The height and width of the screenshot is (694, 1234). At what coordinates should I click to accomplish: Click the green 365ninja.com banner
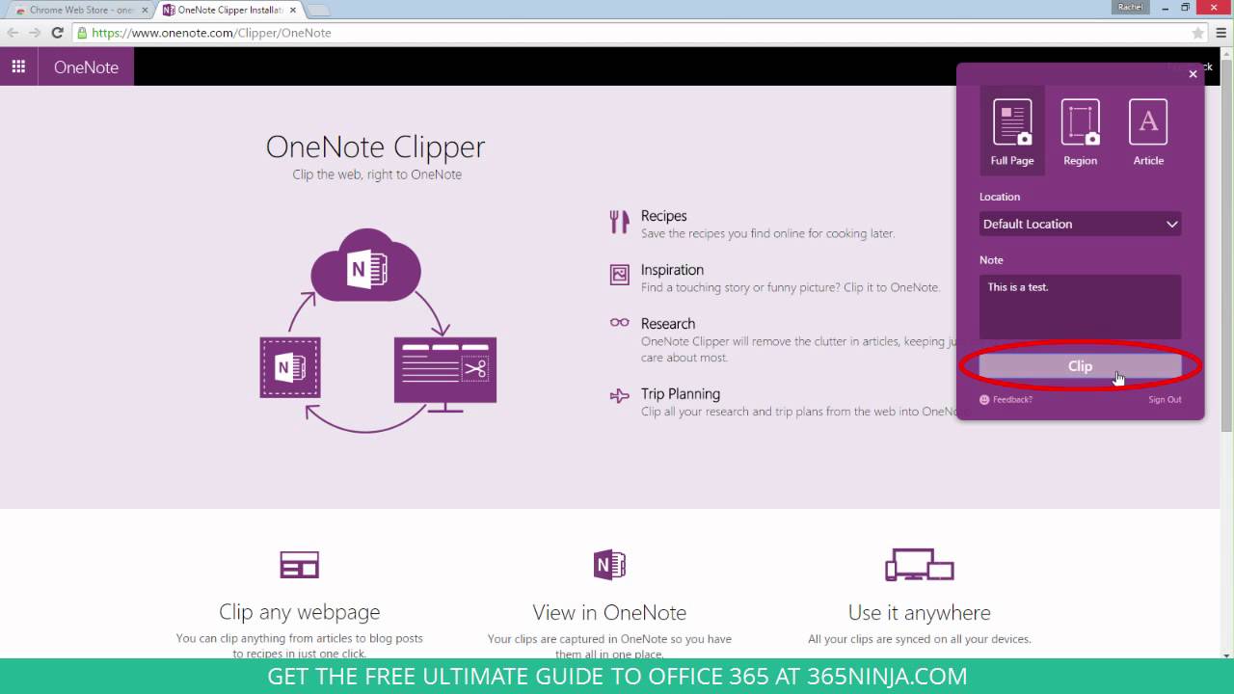tap(617, 677)
